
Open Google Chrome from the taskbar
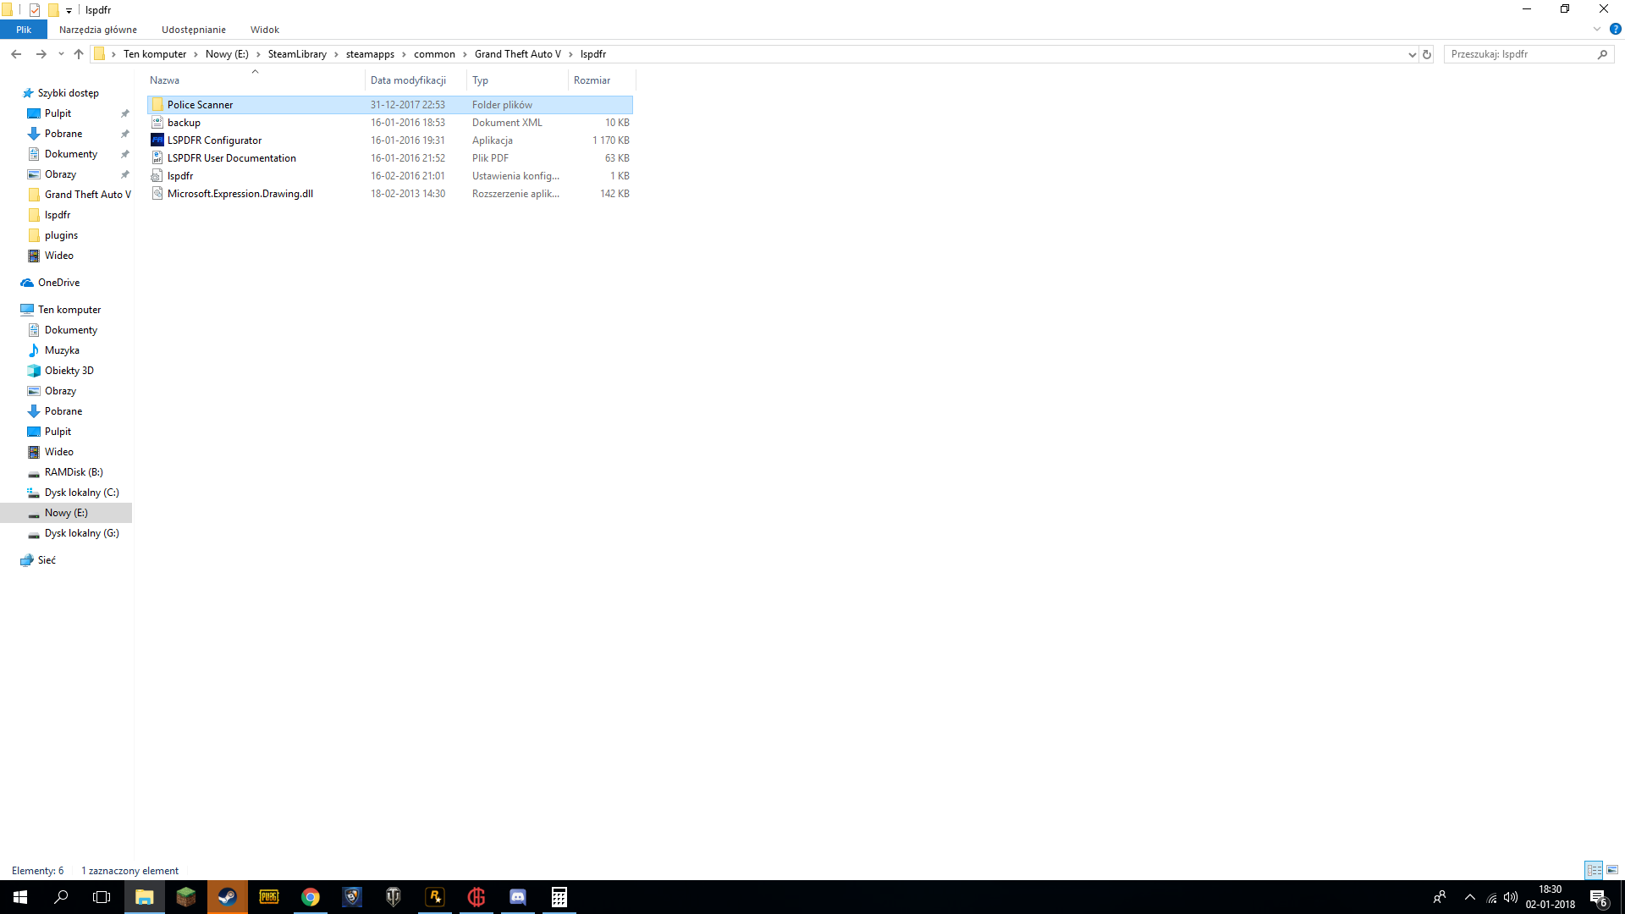click(310, 897)
